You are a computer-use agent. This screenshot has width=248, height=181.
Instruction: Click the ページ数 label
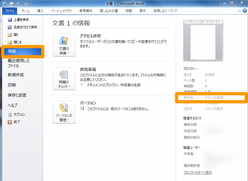189,81
